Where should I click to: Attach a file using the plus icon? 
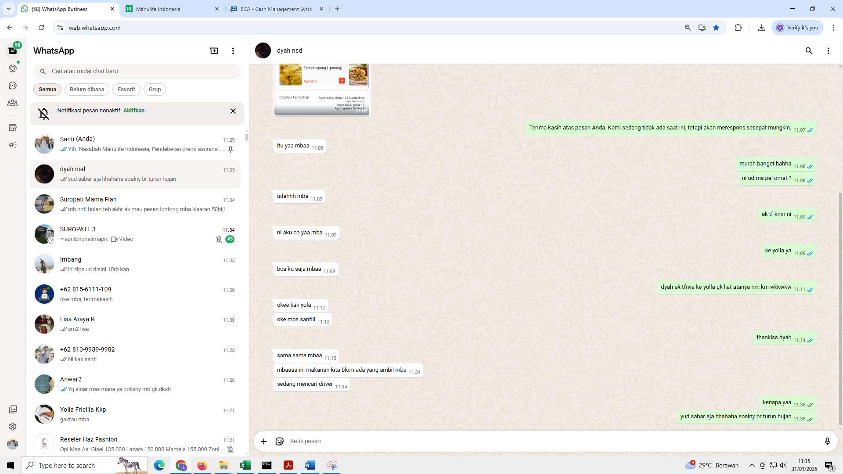[x=263, y=441]
